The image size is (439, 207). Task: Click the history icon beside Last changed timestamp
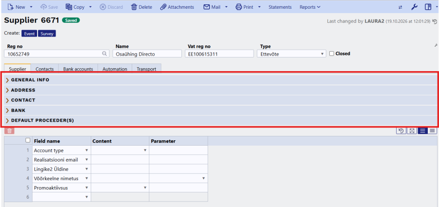pyautogui.click(x=434, y=21)
